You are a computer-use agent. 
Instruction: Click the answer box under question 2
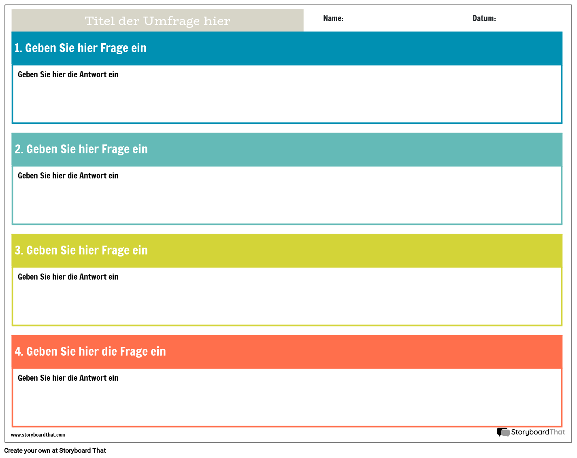pos(287,195)
